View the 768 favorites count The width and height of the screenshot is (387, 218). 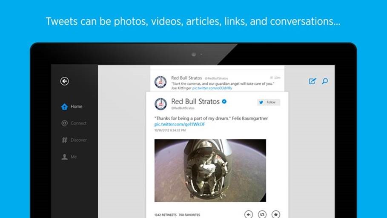pos(189,215)
